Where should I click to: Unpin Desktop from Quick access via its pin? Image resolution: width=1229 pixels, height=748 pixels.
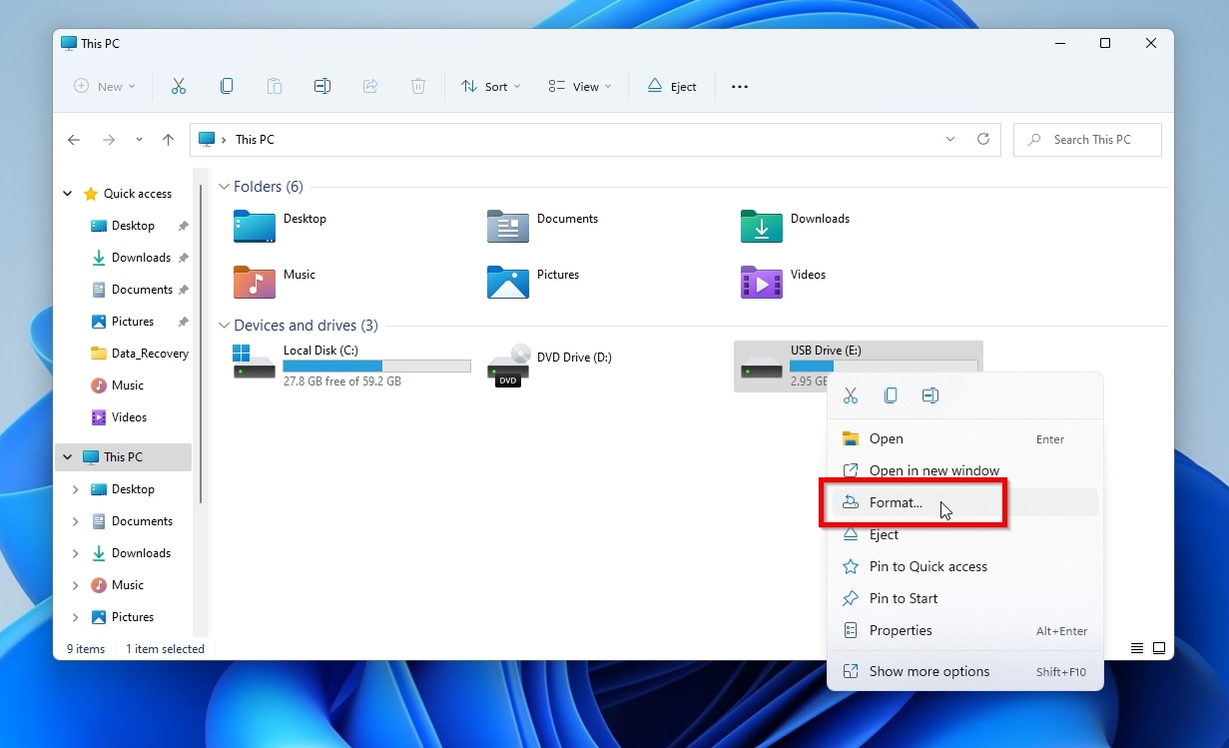point(183,225)
